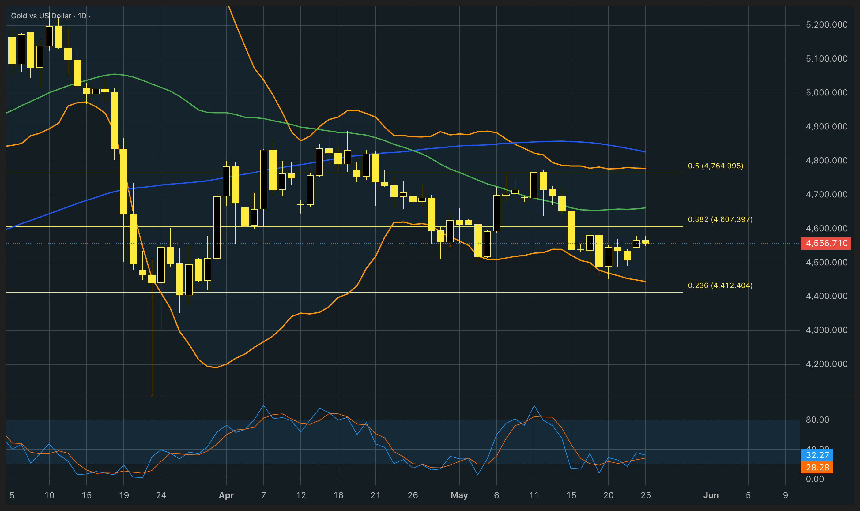Click the 5,200.000 price axis label
Image resolution: width=860 pixels, height=511 pixels.
(827, 25)
